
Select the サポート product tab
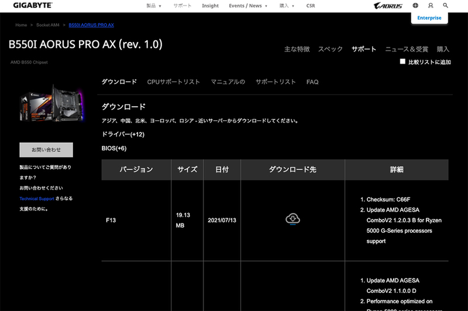click(x=364, y=49)
